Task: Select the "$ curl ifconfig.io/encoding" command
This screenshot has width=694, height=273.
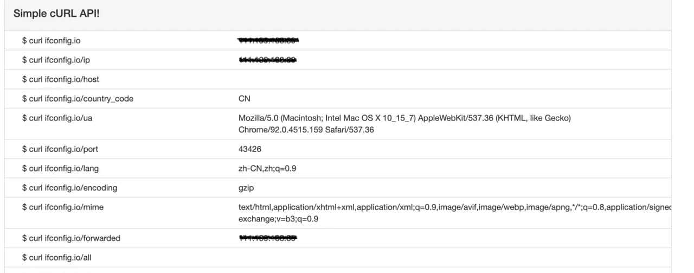Action: tap(69, 188)
